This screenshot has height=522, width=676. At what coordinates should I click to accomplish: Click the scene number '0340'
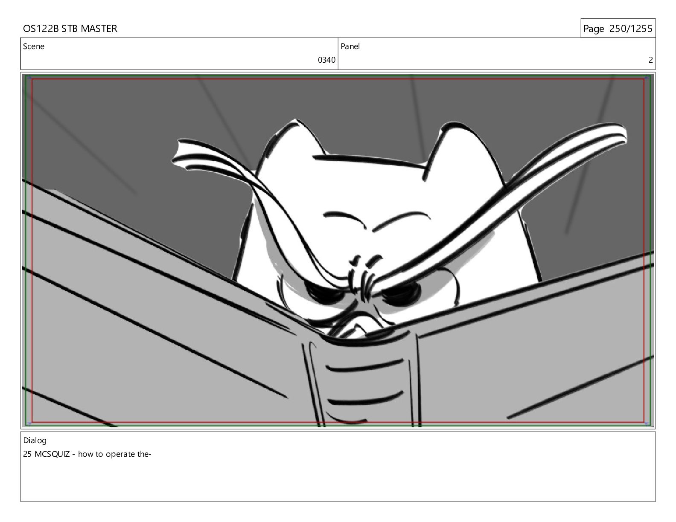326,60
